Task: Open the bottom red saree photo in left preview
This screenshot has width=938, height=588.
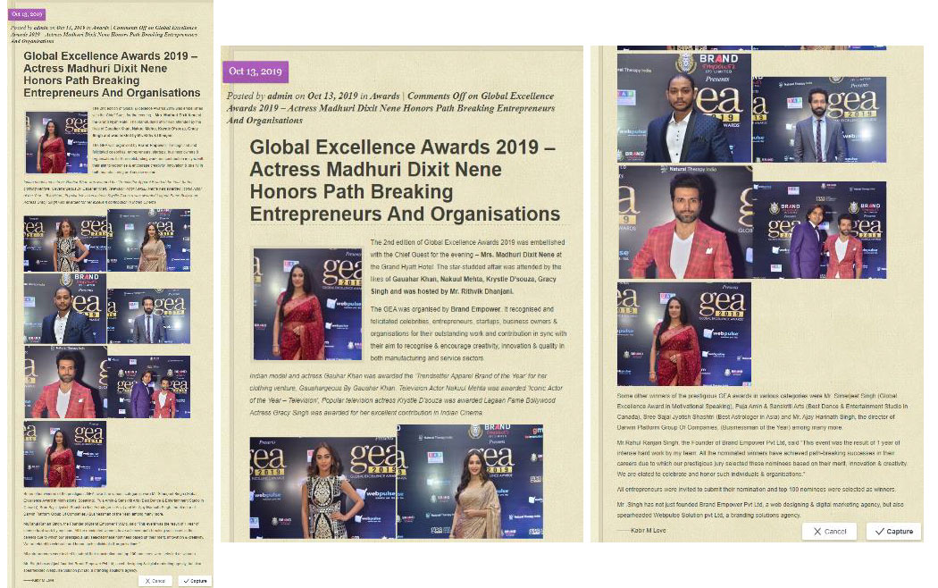Action: click(65, 454)
